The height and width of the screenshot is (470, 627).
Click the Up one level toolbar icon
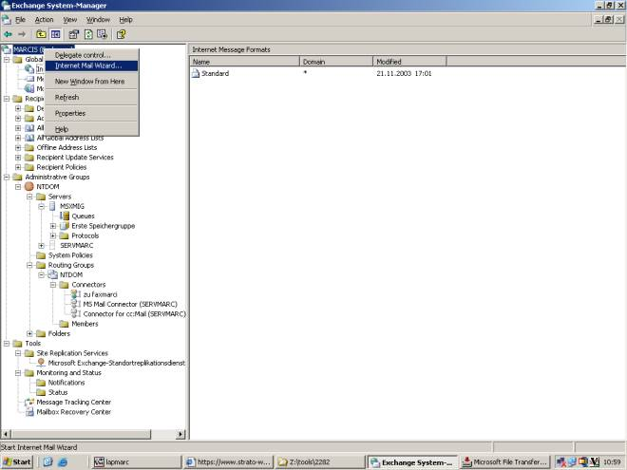pyautogui.click(x=41, y=33)
